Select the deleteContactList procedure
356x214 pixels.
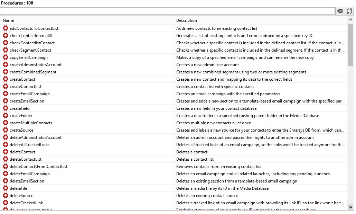(26, 159)
